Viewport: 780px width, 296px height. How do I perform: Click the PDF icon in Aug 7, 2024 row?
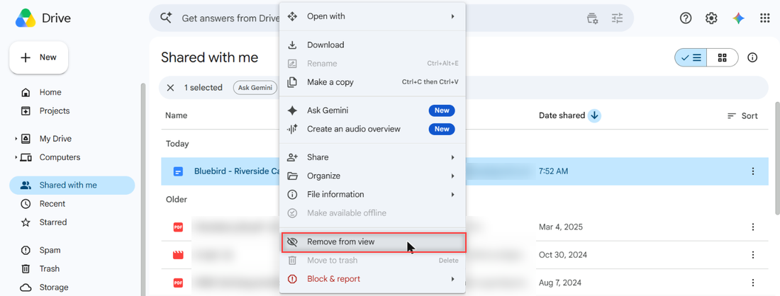(x=178, y=283)
